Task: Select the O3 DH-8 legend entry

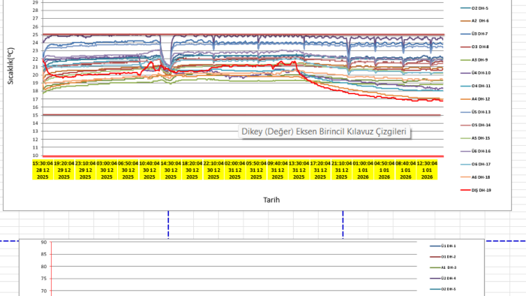Action: point(475,47)
